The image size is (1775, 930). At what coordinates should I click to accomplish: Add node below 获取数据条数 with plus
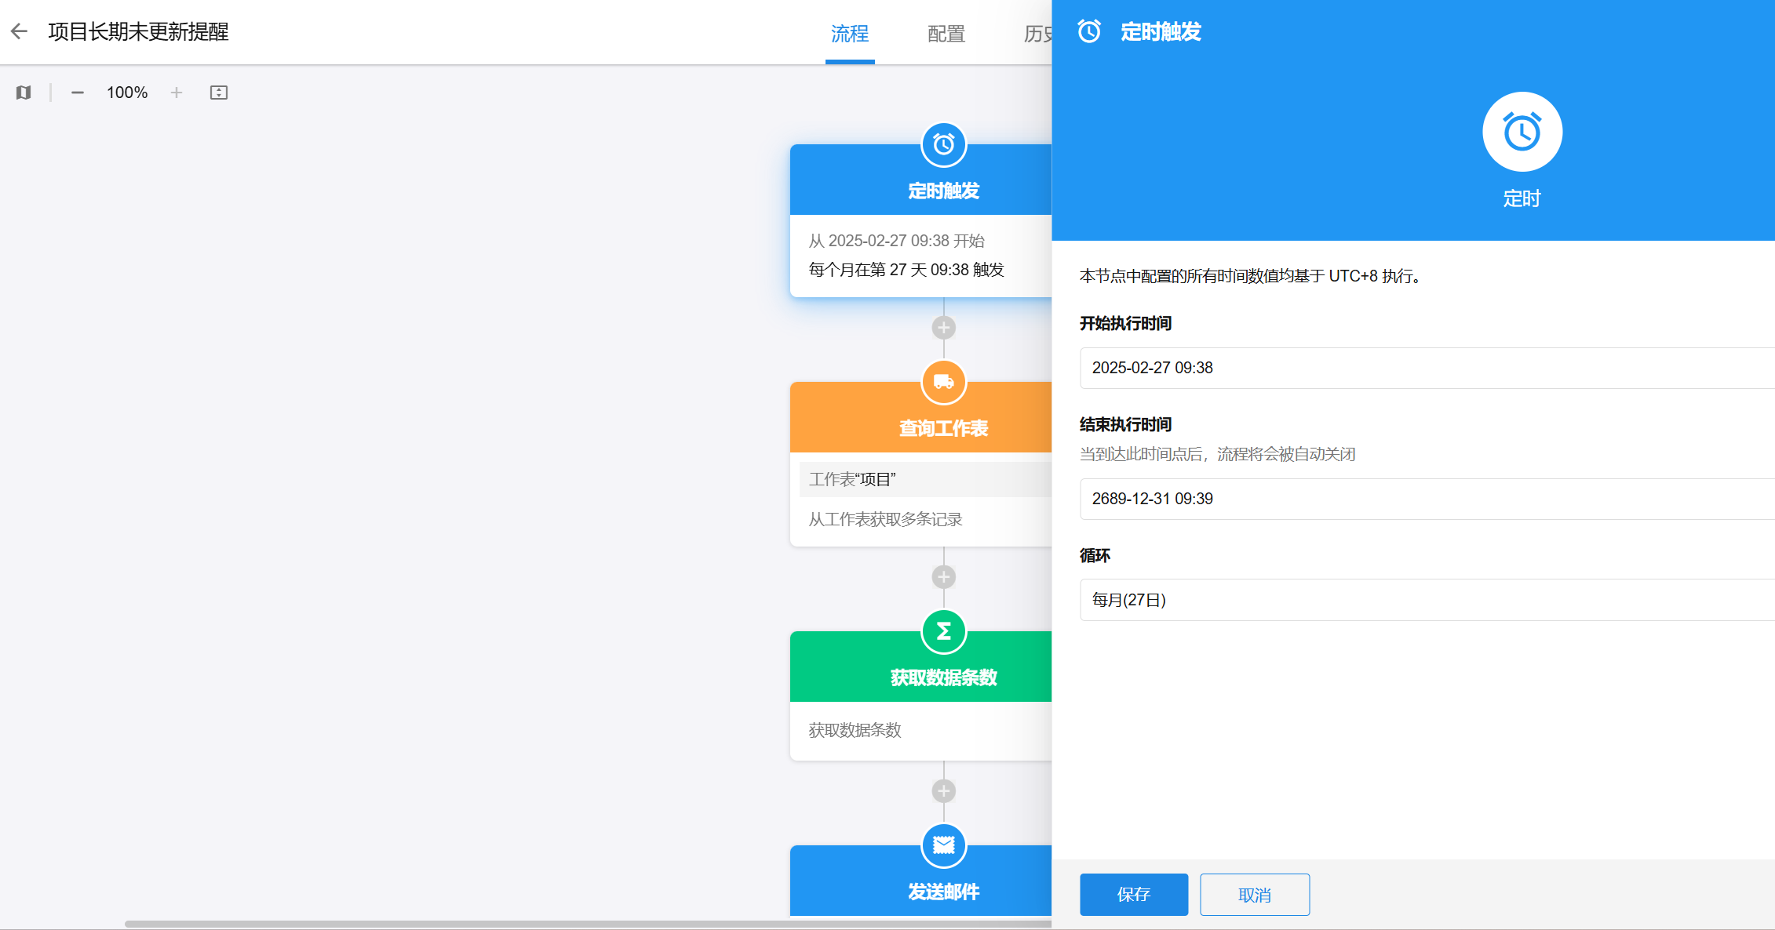[943, 791]
